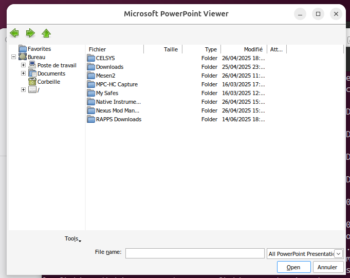This screenshot has width=350, height=278.
Task: Go back with the green left arrow
Action: (x=14, y=33)
